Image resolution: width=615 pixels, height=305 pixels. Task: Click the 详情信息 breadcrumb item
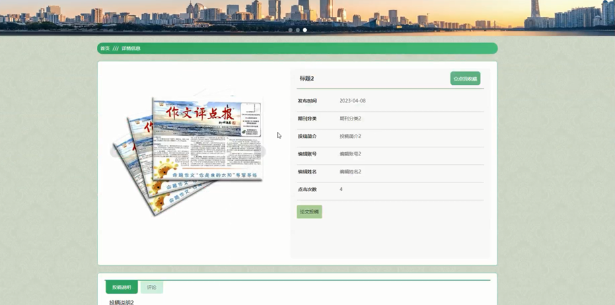131,48
